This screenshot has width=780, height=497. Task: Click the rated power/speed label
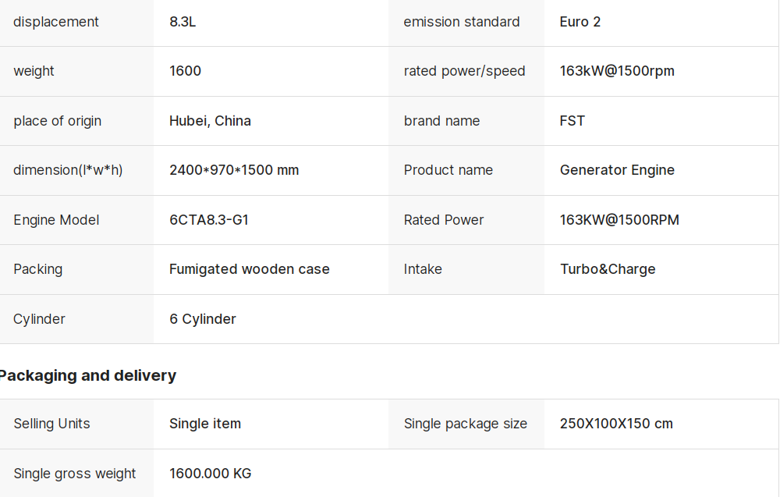click(464, 71)
